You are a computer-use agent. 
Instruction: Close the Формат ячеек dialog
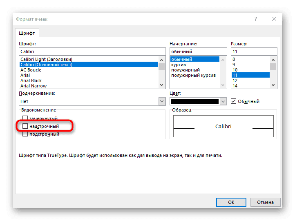pos(274,19)
